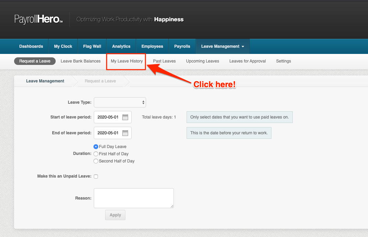The width and height of the screenshot is (368, 237).
Task: Click the 'Optimizing Work Productivity with Happiness' tagline
Action: 130,20
